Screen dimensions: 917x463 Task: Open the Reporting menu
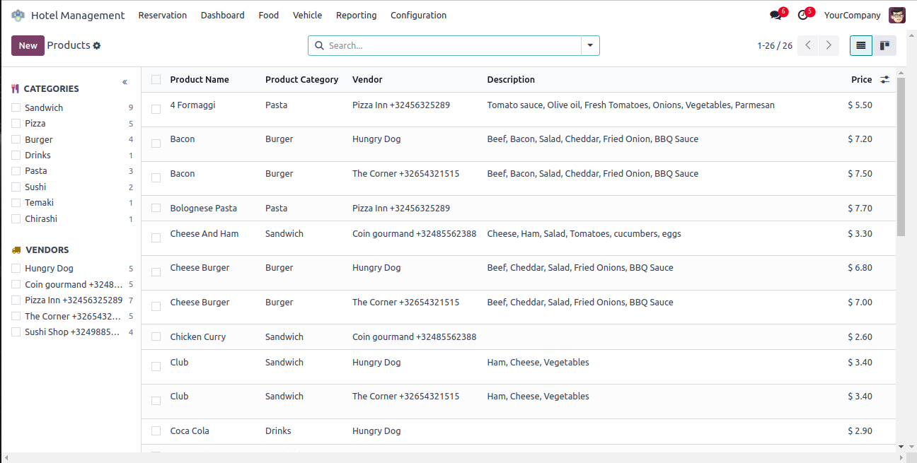coord(356,15)
